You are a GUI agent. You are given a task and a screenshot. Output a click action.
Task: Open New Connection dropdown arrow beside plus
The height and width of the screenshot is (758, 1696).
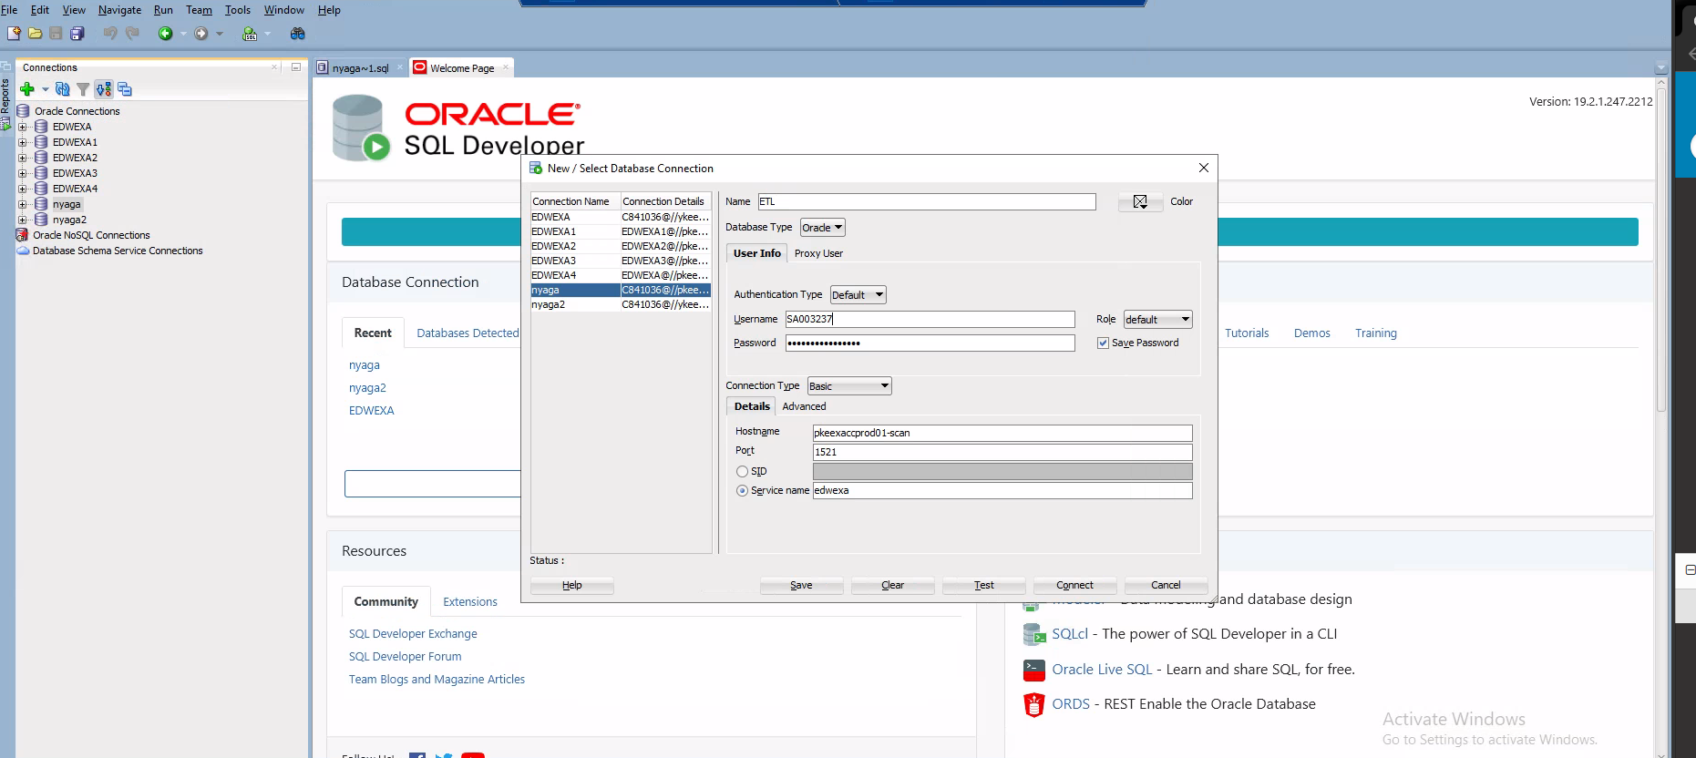[45, 89]
